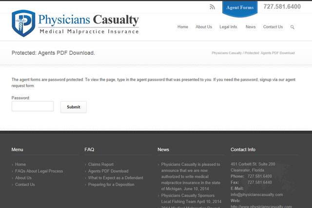Email info@physicianscasualty.com address link

(x=257, y=195)
